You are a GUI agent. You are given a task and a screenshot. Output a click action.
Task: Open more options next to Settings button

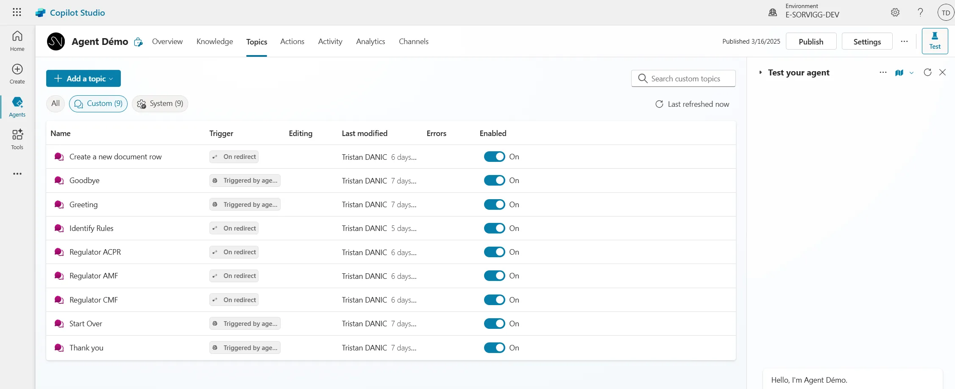tap(904, 42)
